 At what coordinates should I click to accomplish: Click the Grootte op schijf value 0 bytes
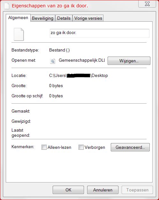[56, 96]
